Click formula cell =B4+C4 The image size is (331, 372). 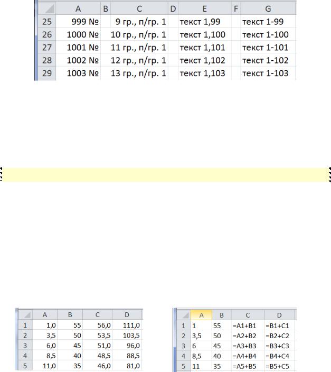[x=279, y=356]
